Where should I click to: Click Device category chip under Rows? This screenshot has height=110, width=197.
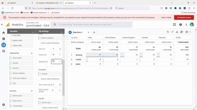50,38
